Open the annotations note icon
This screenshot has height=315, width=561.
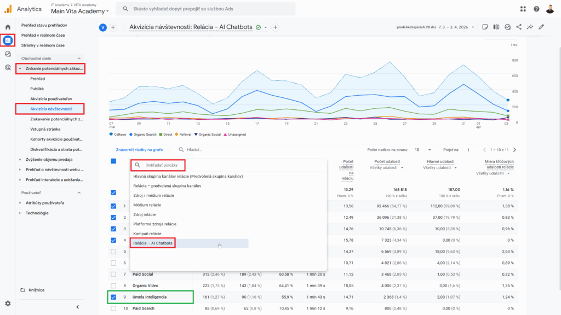pos(485,27)
